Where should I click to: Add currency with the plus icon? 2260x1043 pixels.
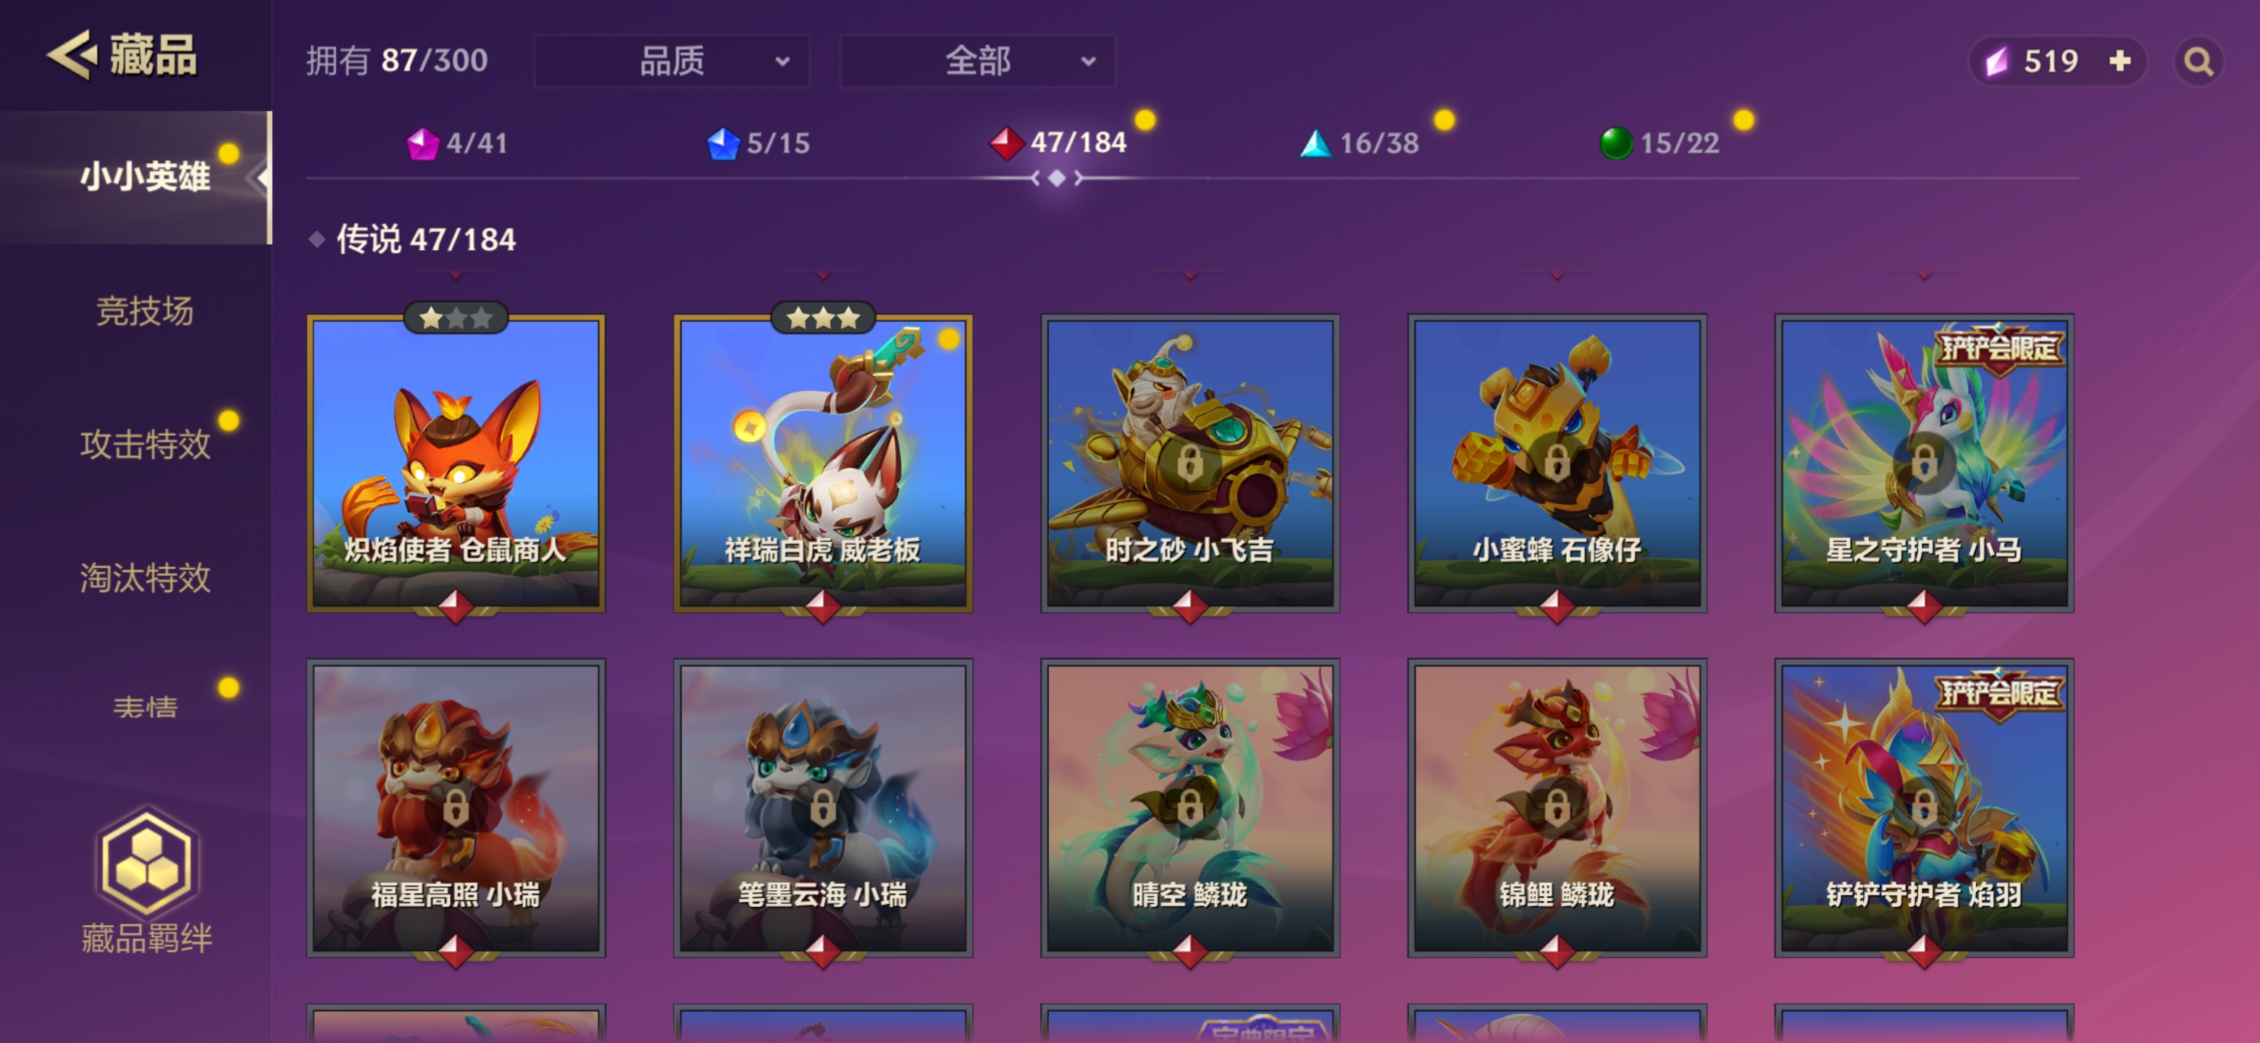[x=2119, y=61]
